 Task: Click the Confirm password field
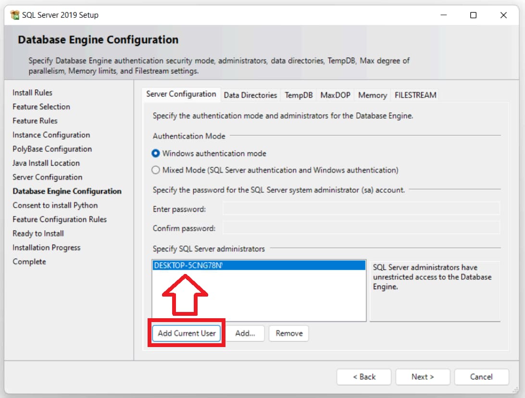(x=361, y=228)
